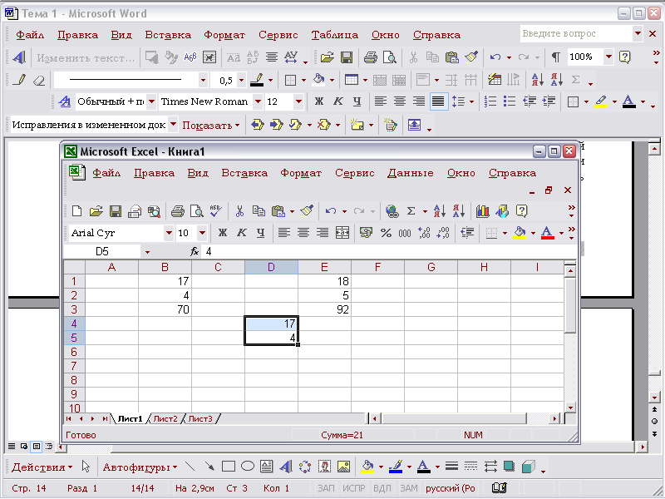Click Excel increase decimal icon
This screenshot has height=499, width=665.
424,233
